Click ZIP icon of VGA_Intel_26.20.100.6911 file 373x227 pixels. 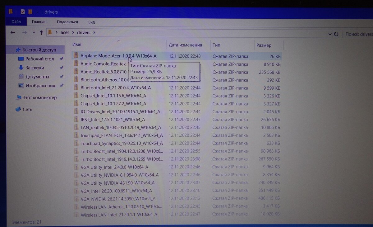click(76, 191)
